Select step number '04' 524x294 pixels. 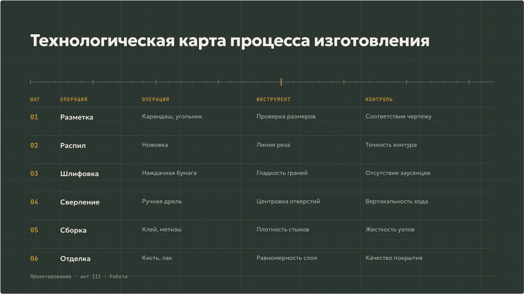pos(34,202)
